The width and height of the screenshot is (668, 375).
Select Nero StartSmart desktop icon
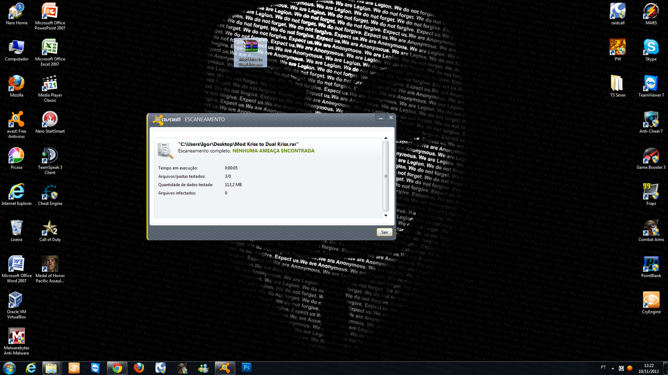[50, 122]
